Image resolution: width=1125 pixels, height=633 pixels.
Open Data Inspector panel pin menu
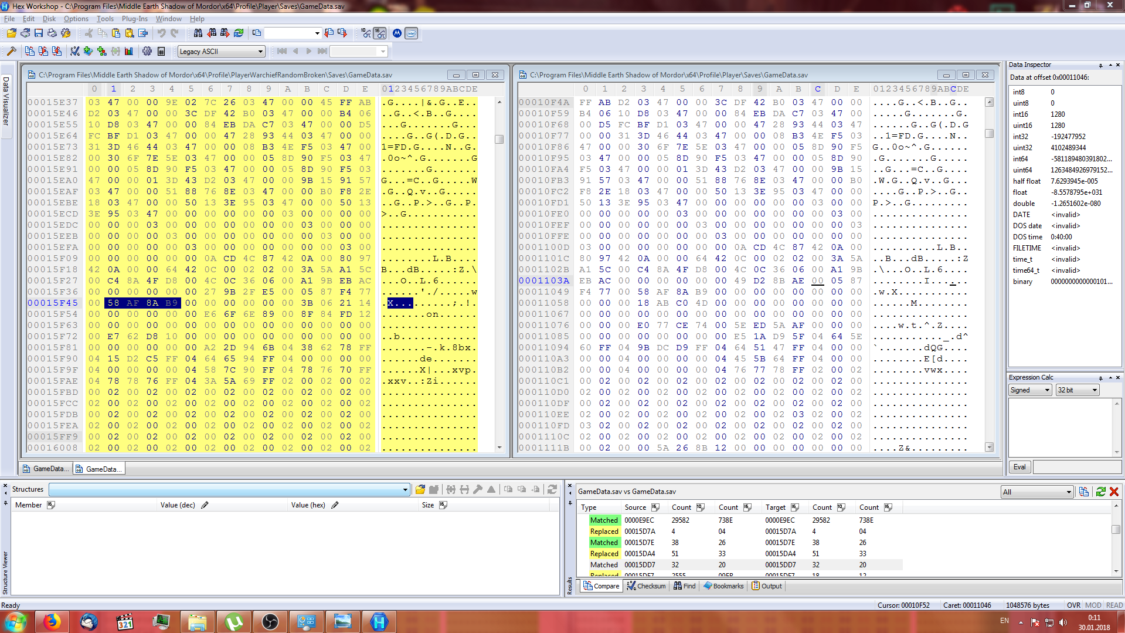pyautogui.click(x=1101, y=65)
